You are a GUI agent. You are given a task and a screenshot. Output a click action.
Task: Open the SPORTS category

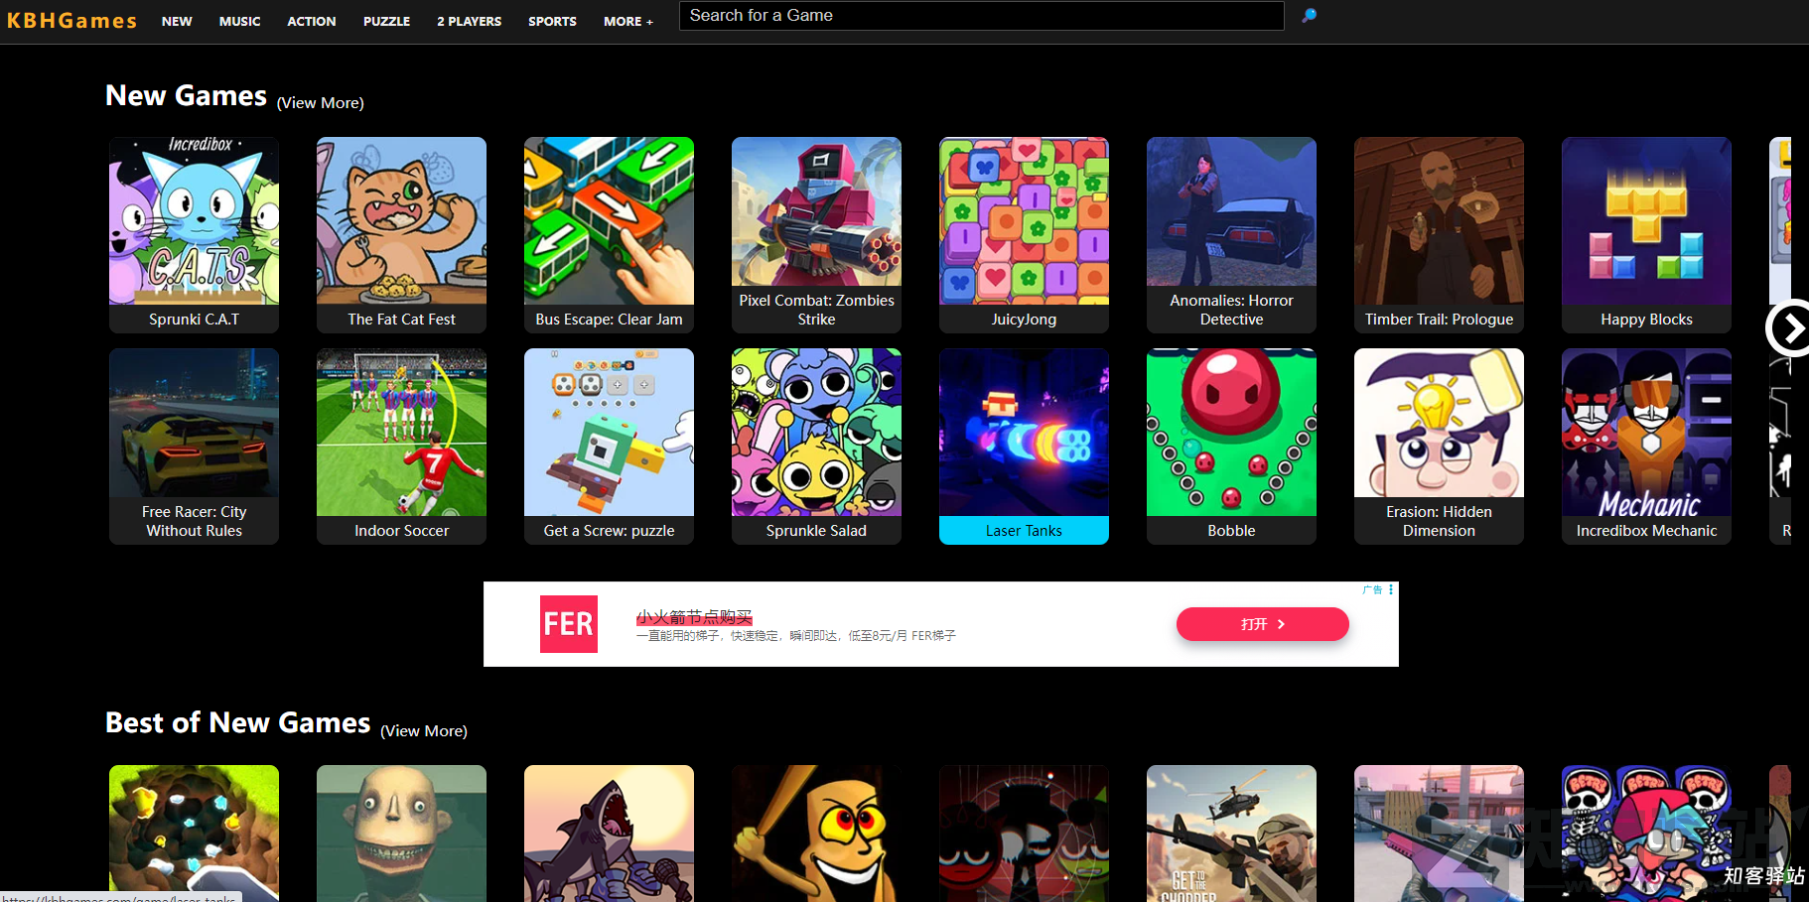click(552, 21)
